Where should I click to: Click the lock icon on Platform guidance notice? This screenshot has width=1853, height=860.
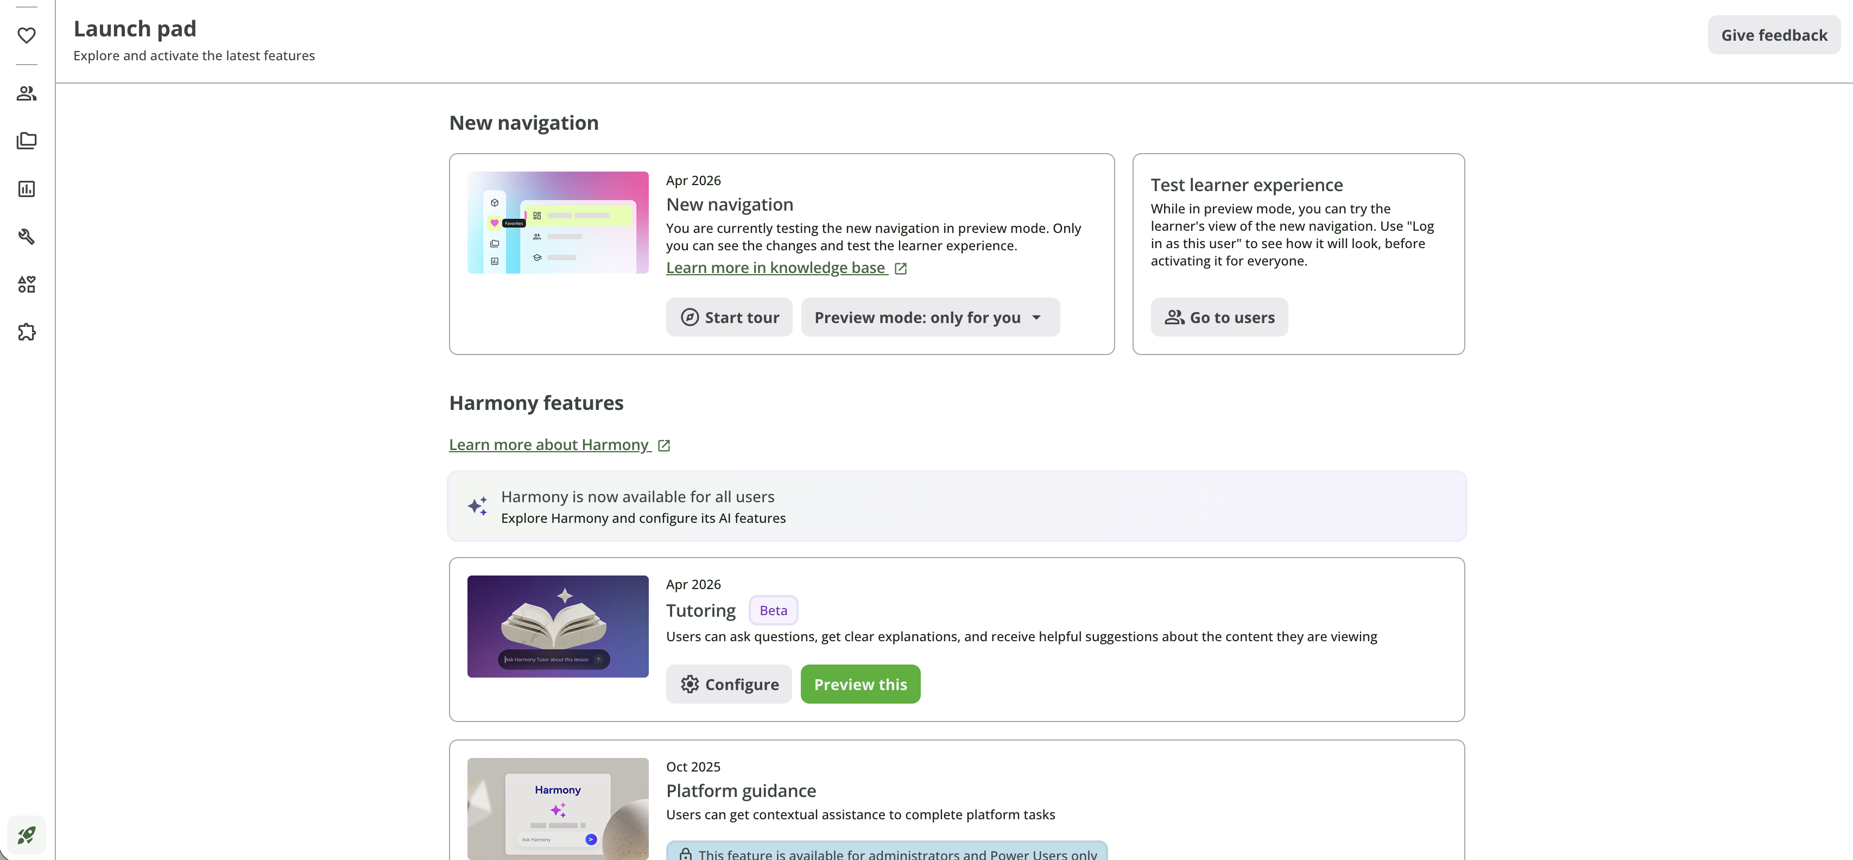click(686, 853)
